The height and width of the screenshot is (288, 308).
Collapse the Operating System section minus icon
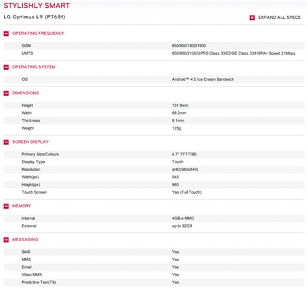coord(6,67)
